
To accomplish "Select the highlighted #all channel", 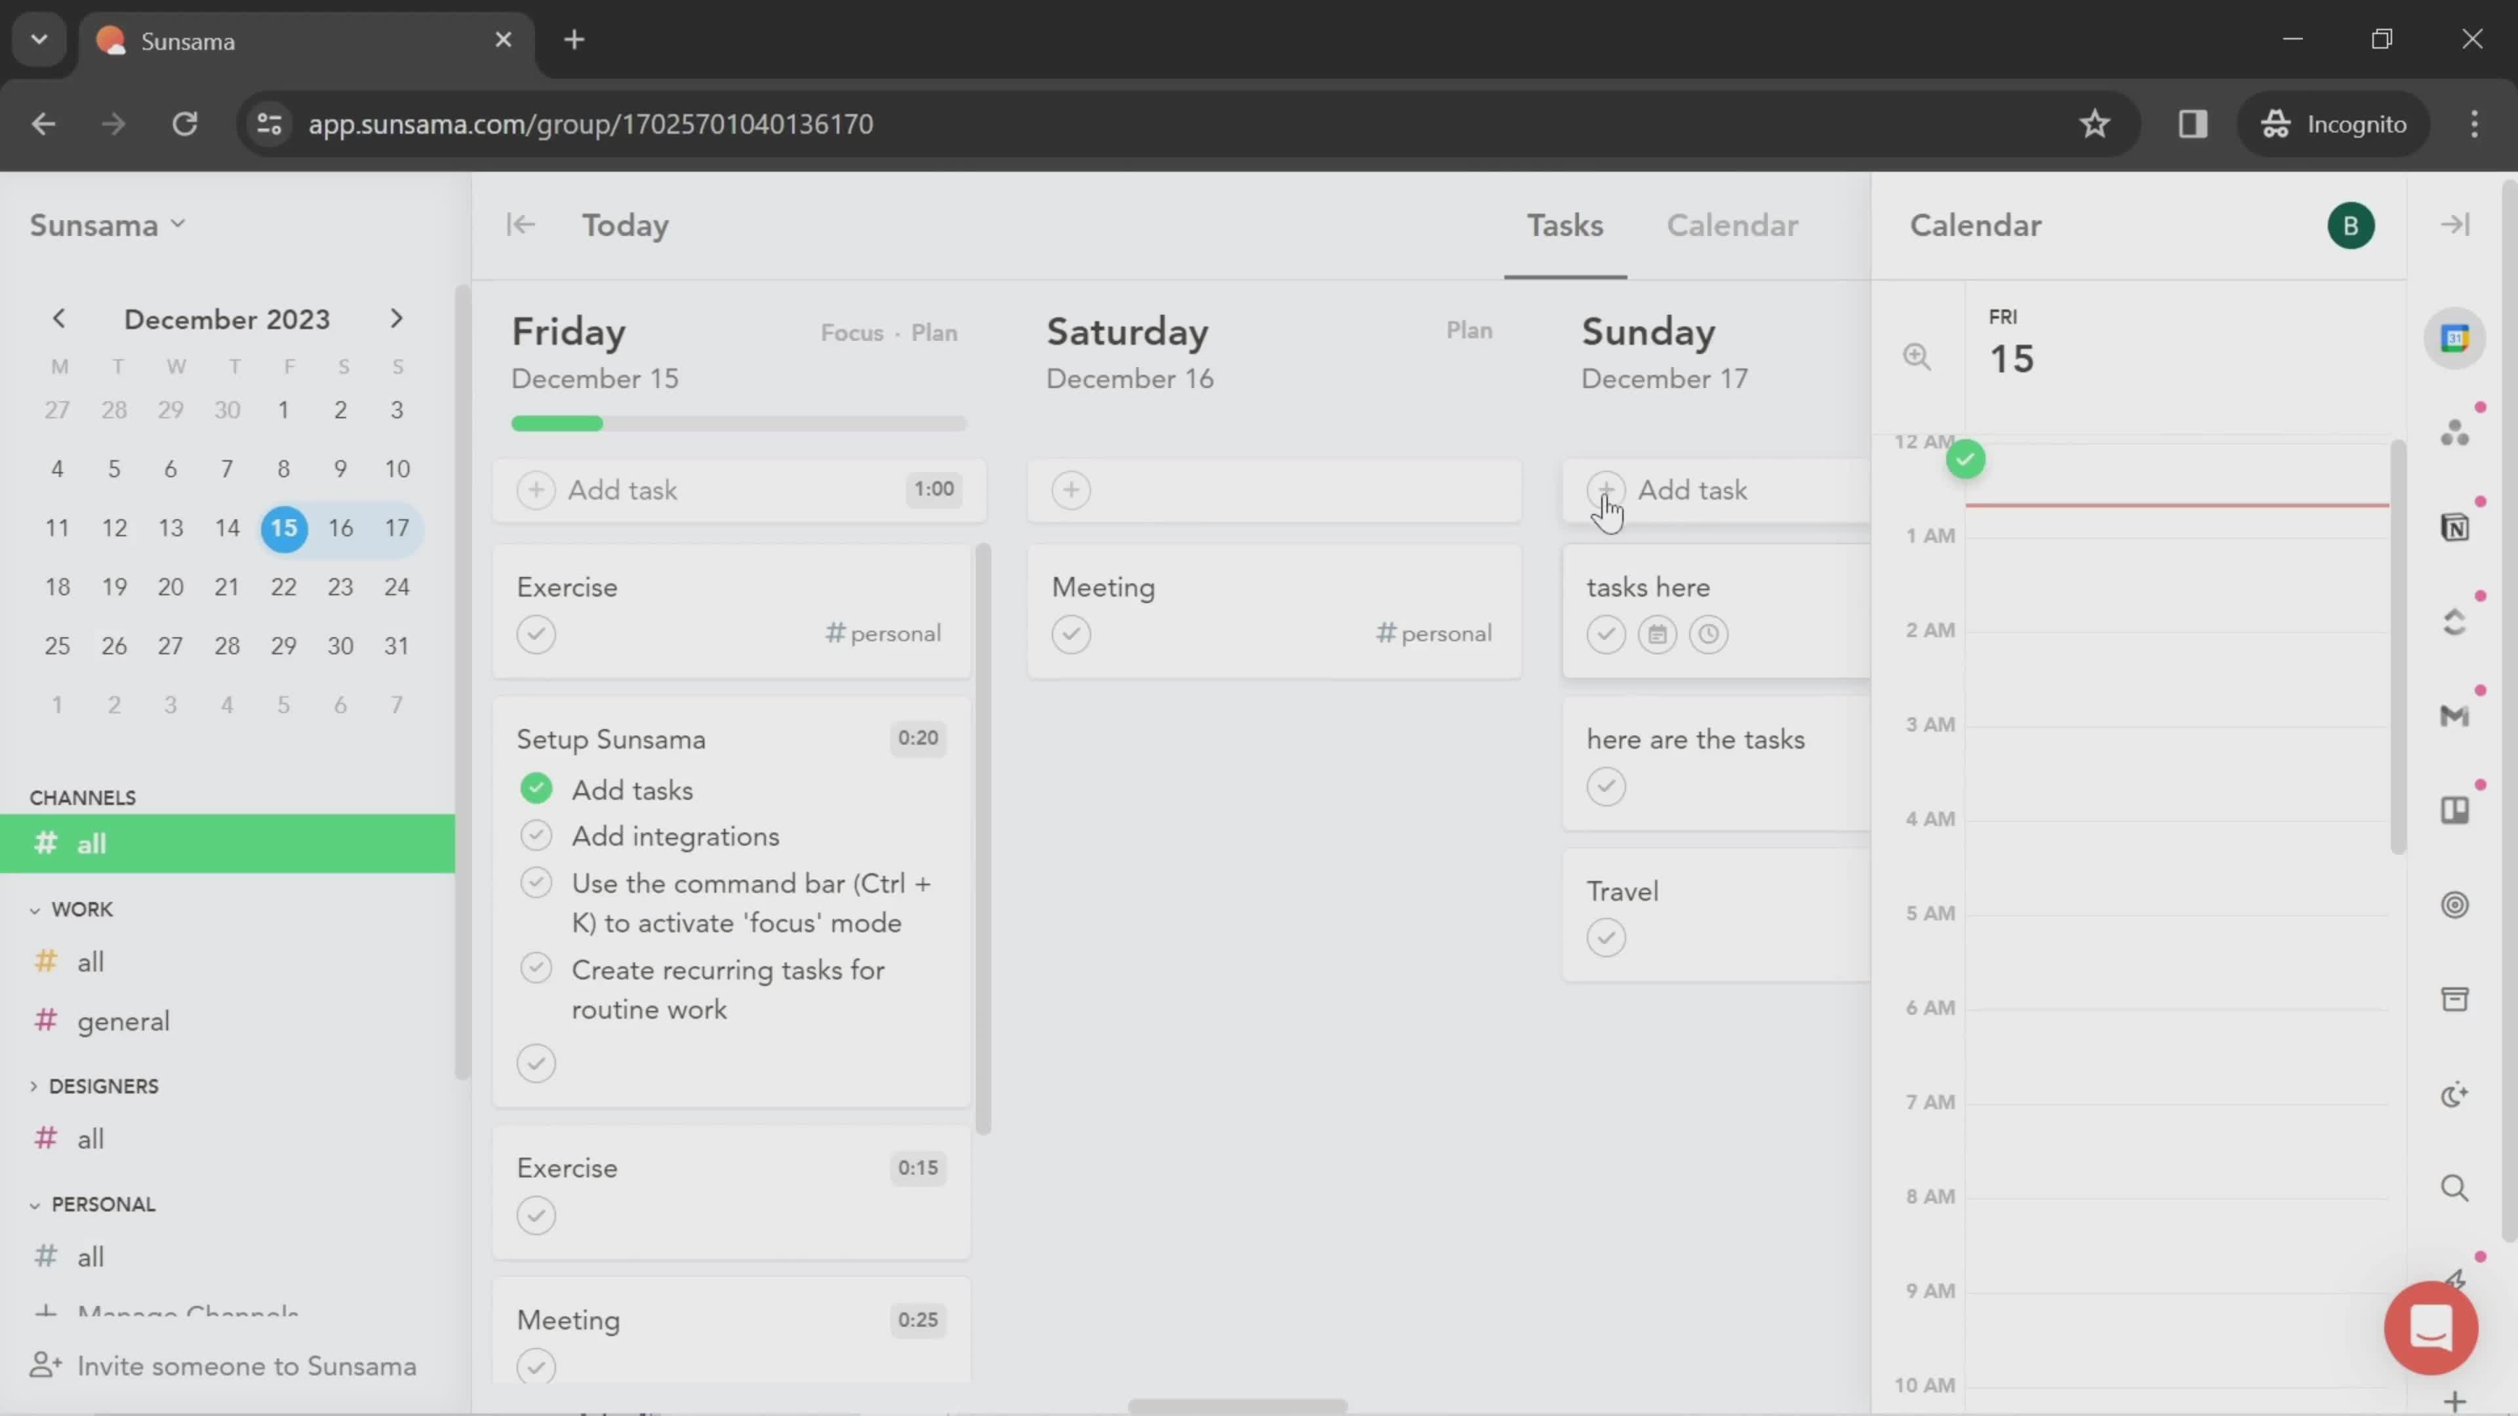I will tap(227, 843).
